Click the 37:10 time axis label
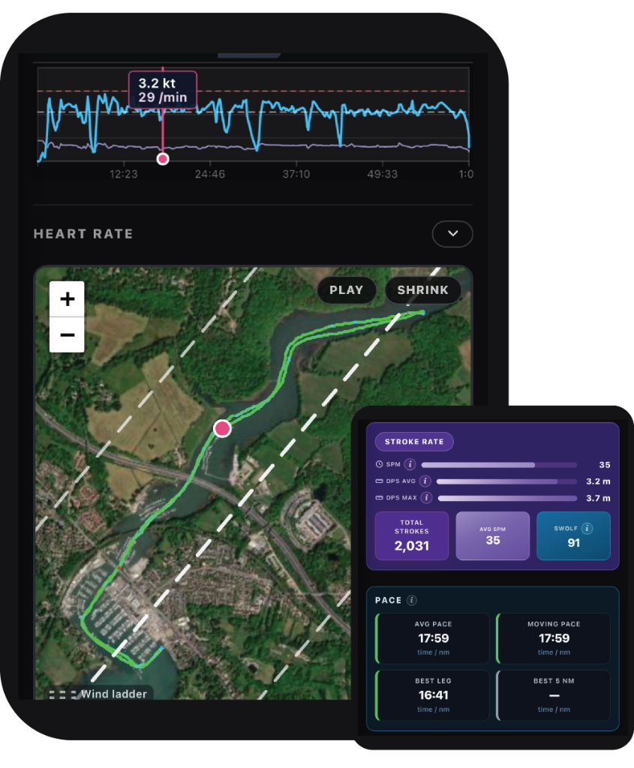634x768 pixels. [x=296, y=174]
